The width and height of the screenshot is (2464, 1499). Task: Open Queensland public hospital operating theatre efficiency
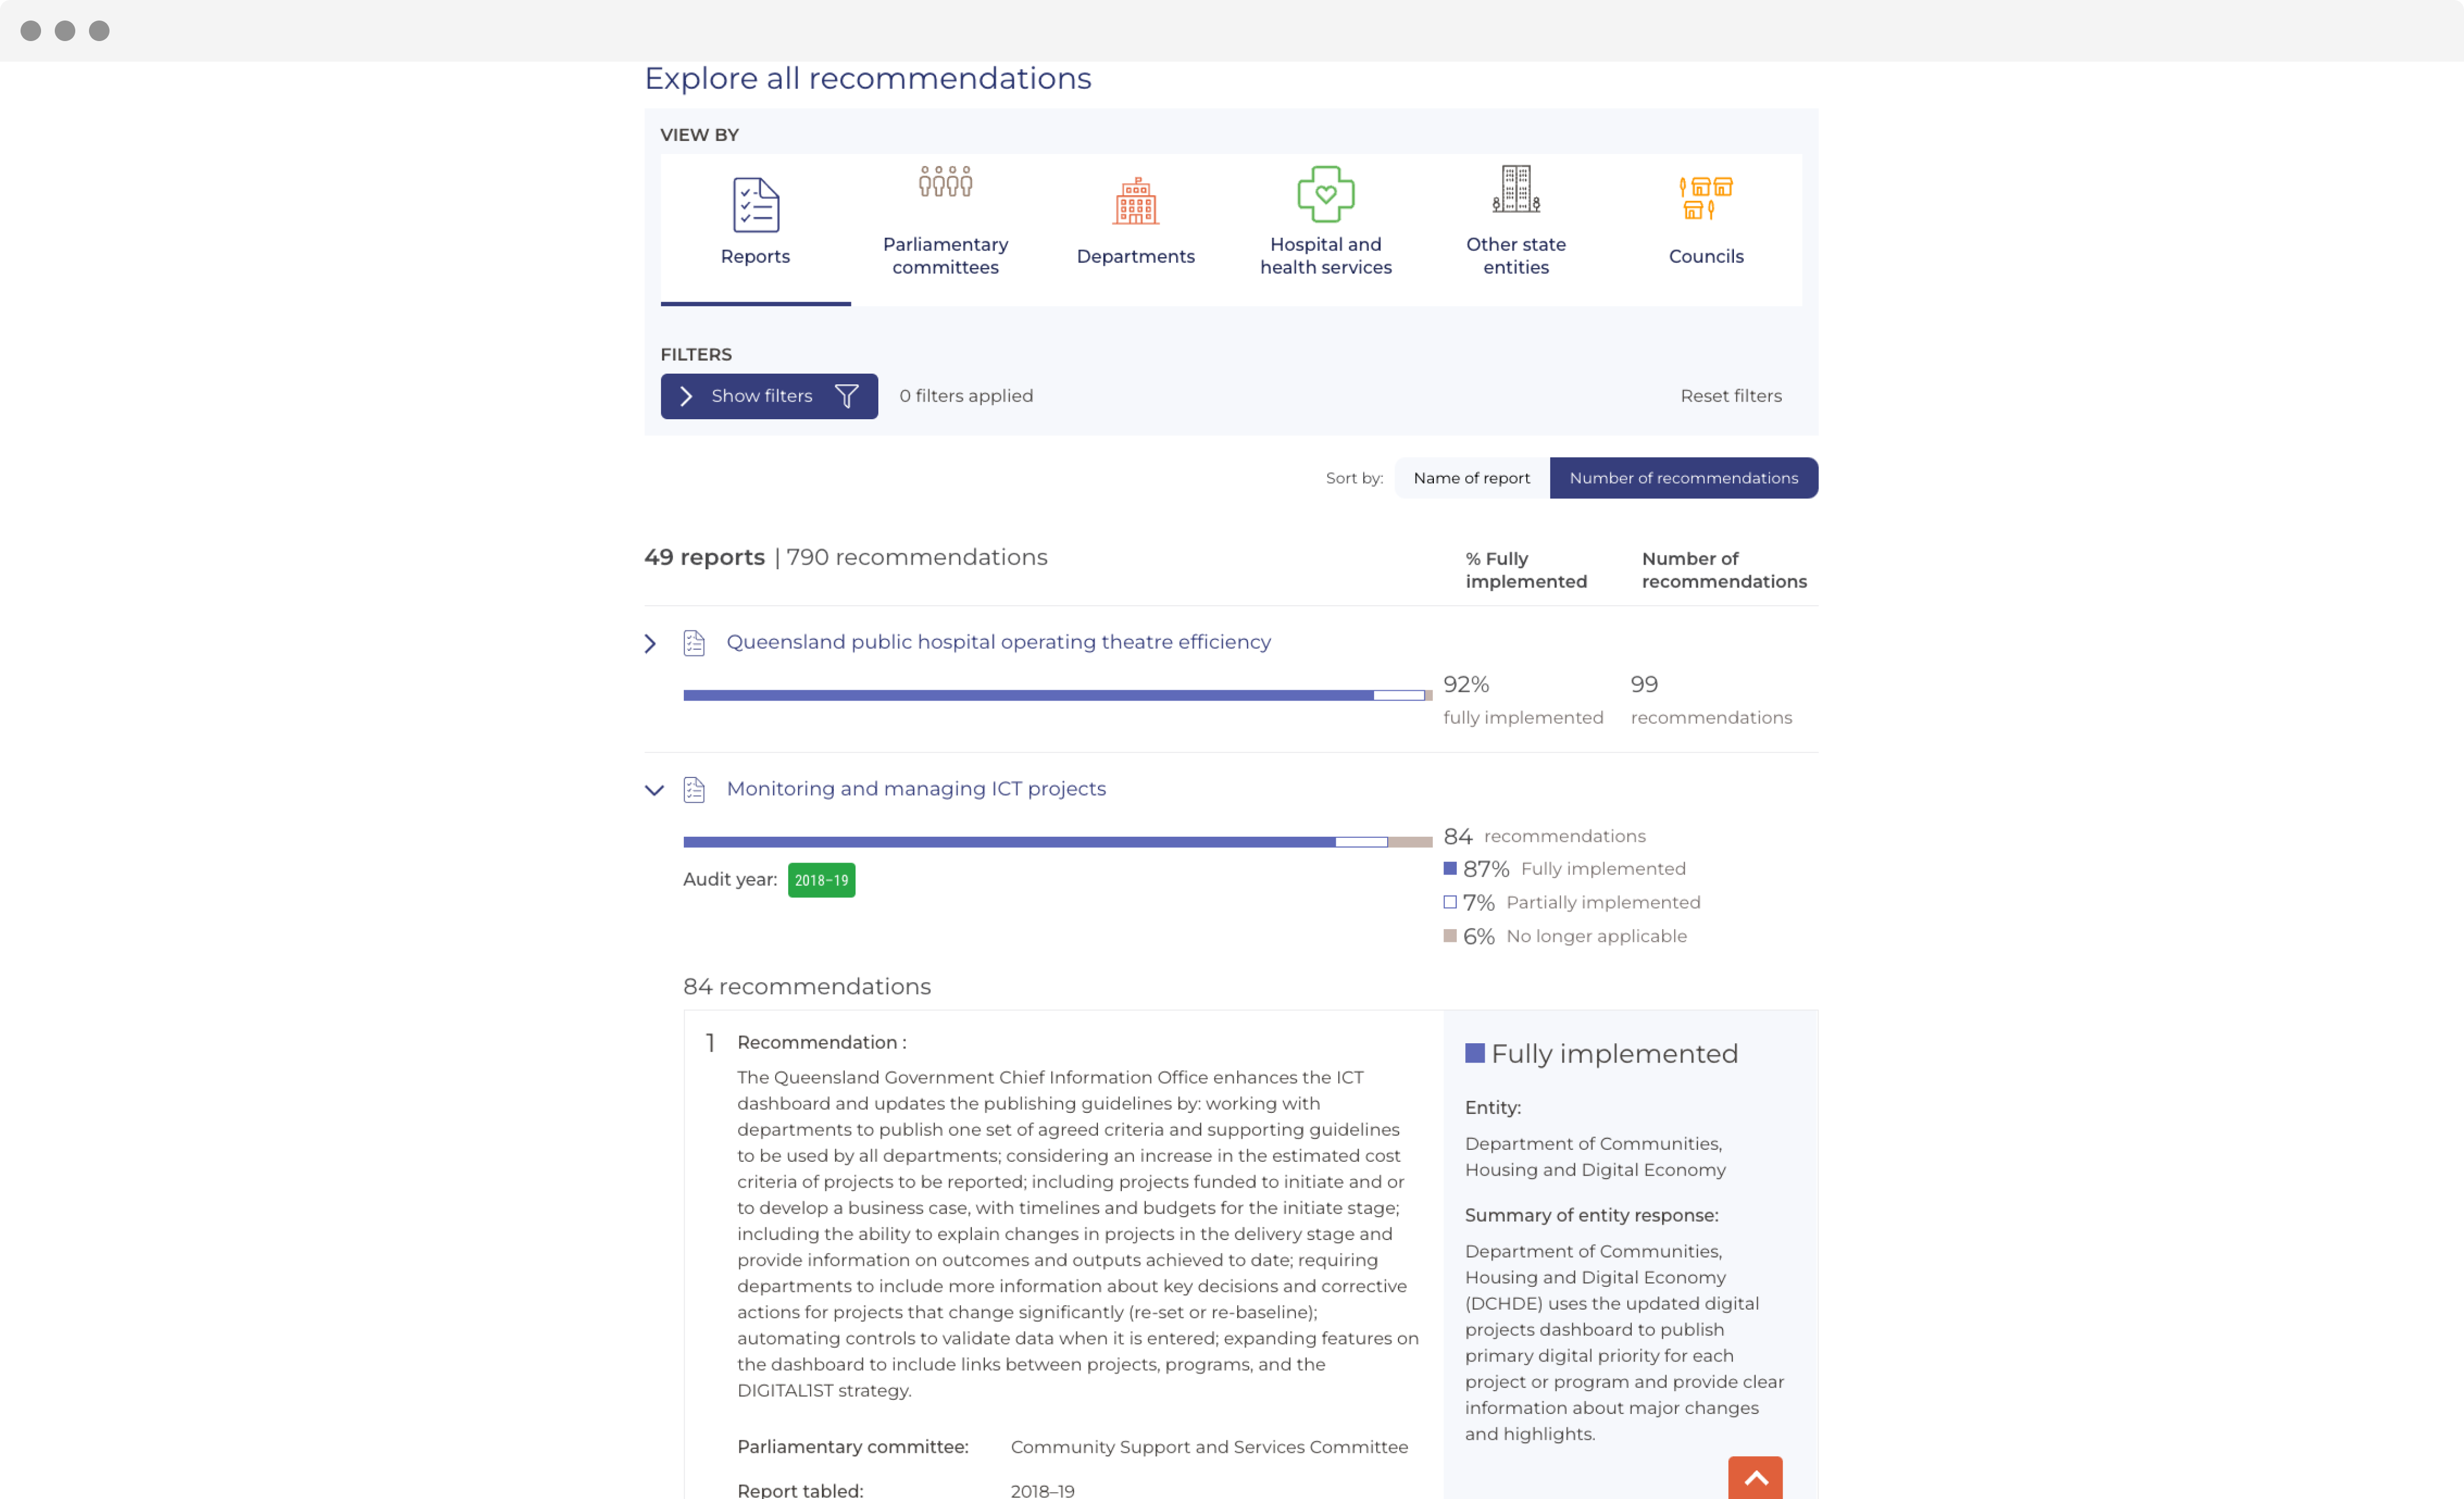(x=998, y=642)
